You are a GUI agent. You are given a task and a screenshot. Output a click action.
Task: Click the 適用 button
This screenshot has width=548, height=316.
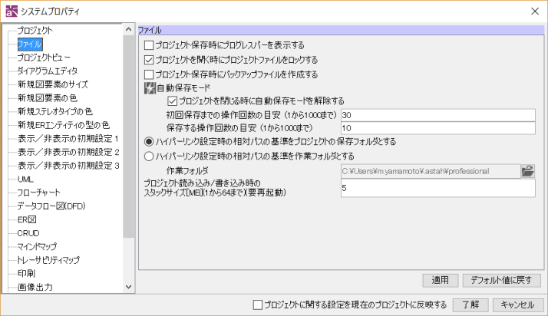coord(440,280)
